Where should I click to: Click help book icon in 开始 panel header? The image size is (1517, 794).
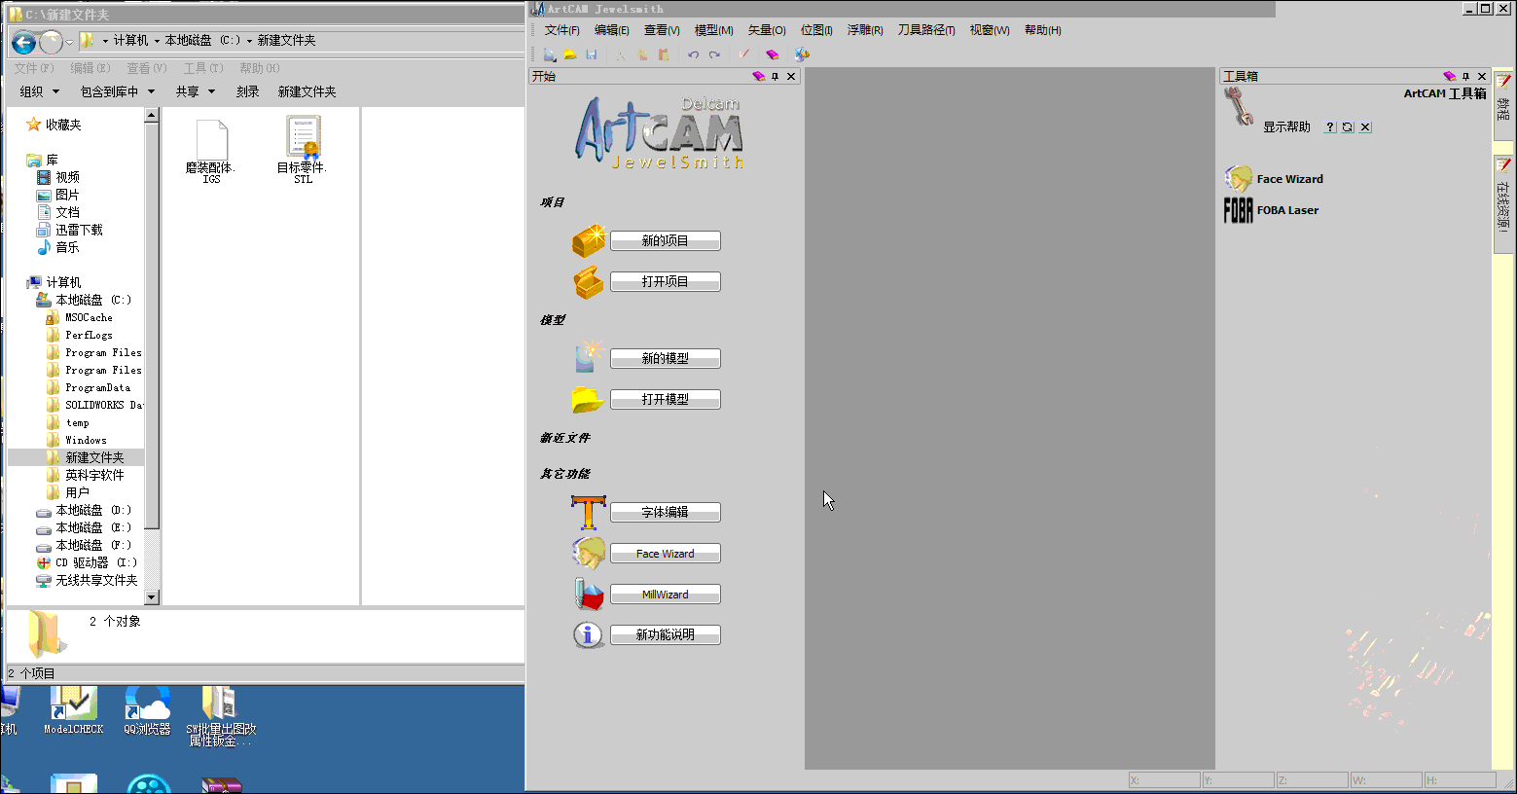(759, 76)
